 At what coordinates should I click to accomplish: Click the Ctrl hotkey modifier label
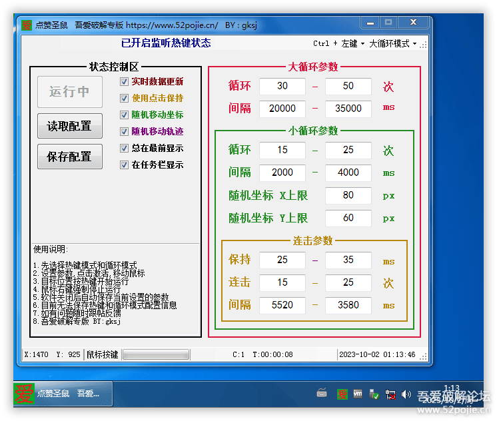[321, 43]
